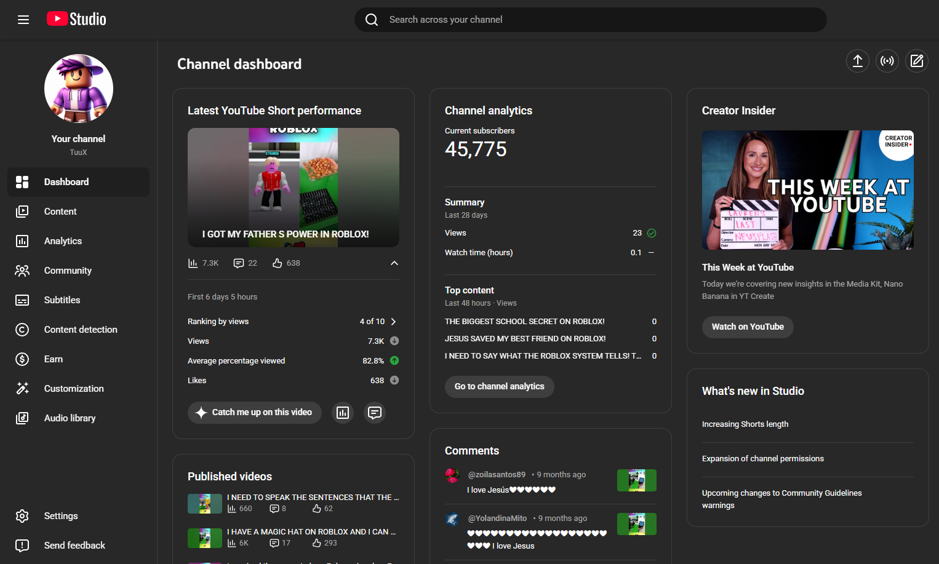The image size is (939, 564).
Task: Click Catch me up on this video
Action: click(255, 413)
